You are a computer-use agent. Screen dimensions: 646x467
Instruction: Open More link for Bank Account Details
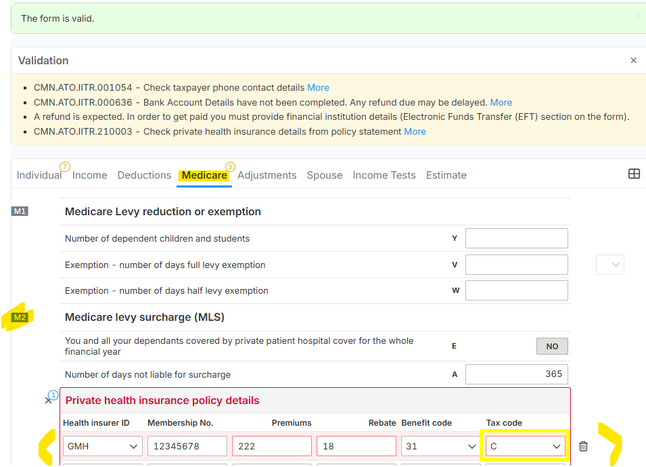tap(501, 102)
